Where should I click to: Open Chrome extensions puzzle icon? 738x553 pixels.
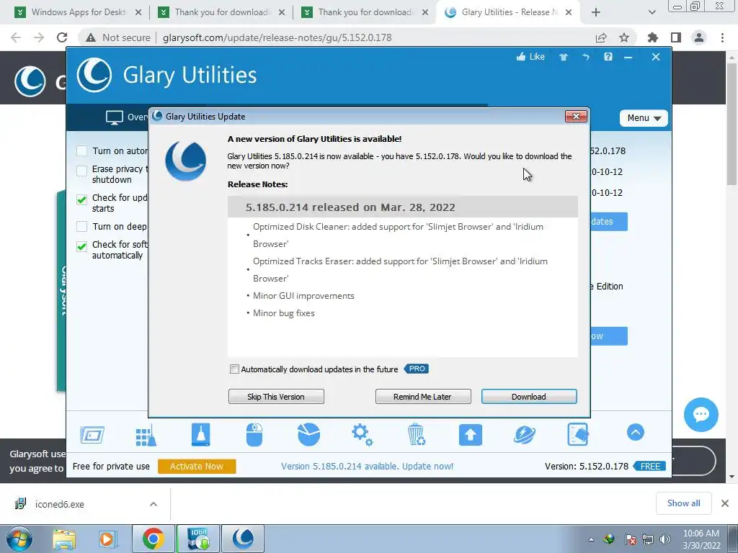(653, 37)
